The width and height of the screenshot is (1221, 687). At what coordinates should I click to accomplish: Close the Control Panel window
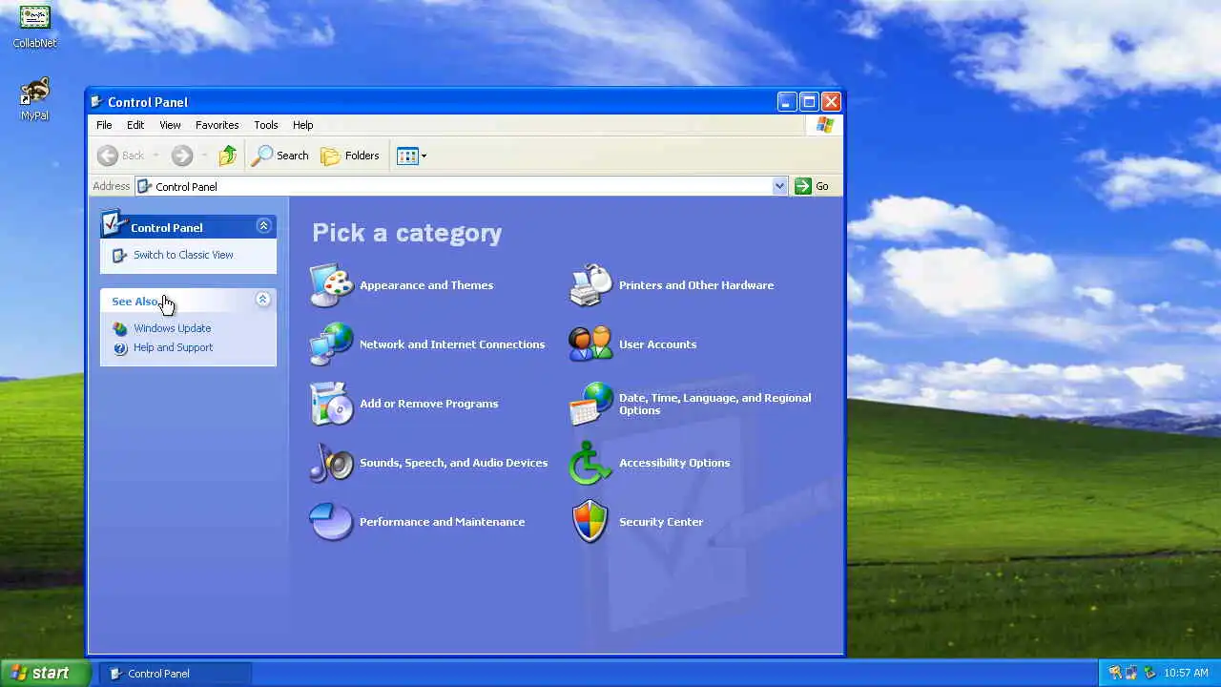[x=831, y=102]
